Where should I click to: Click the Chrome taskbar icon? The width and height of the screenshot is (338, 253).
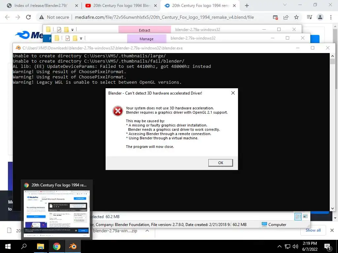57,246
